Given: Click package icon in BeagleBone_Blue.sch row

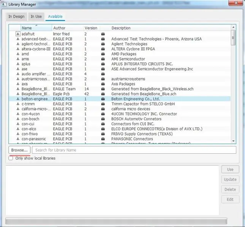Looking at the screenshot, I should pyautogui.click(x=103, y=94).
